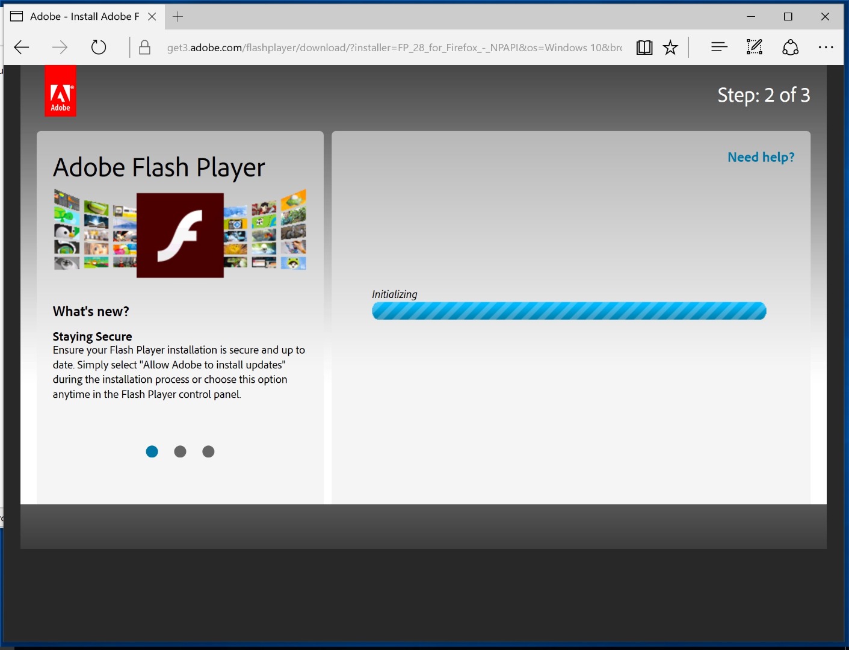Image resolution: width=849 pixels, height=650 pixels.
Task: Minimize the Edge browser window
Action: click(751, 16)
